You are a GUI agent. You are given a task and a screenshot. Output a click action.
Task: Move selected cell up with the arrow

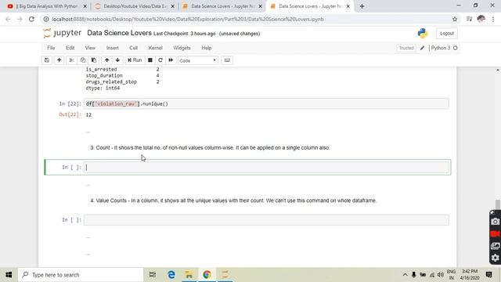tap(106, 60)
